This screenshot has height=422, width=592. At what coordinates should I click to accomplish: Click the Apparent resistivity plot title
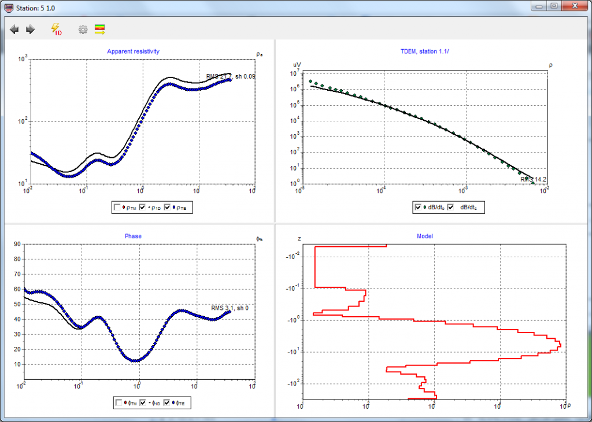[133, 51]
